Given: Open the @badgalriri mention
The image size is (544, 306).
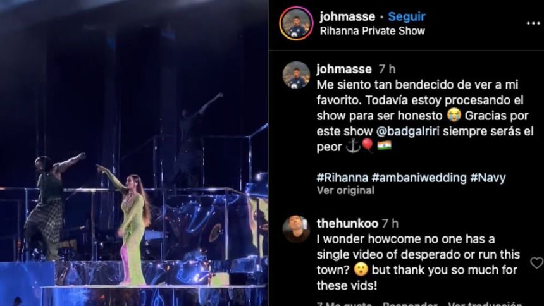Looking at the screenshot, I should pos(408,131).
